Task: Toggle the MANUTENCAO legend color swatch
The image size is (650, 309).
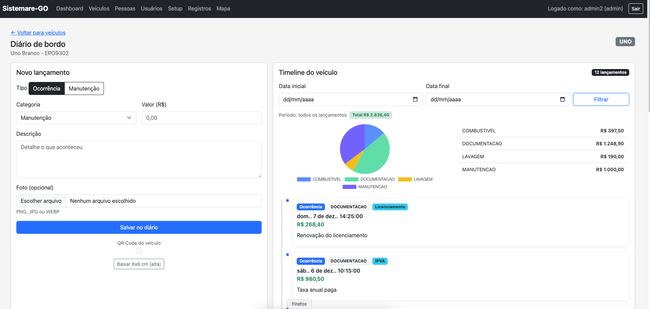Action: [349, 187]
